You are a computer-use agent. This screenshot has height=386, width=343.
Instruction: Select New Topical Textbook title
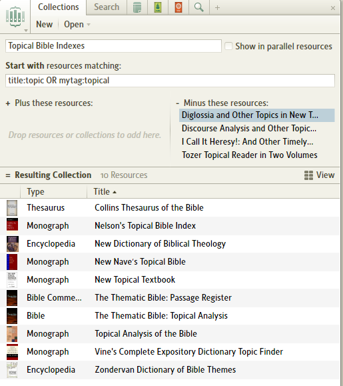pyautogui.click(x=135, y=280)
